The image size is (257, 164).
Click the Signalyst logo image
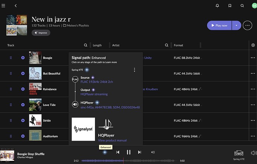click(x=83, y=129)
